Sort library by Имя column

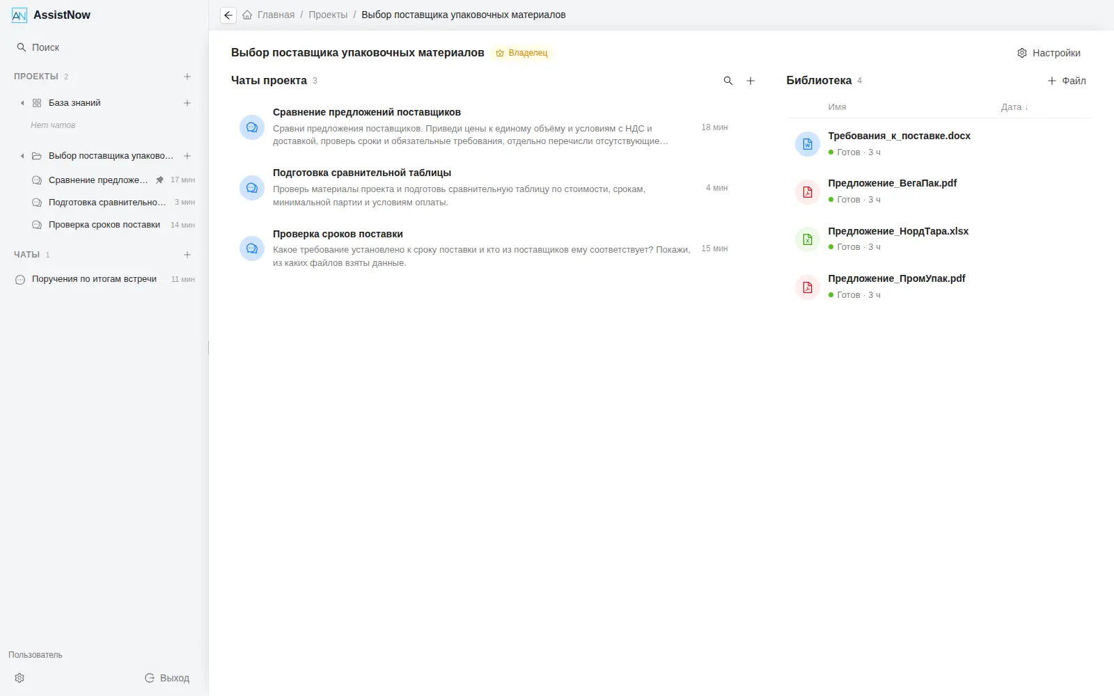click(837, 107)
